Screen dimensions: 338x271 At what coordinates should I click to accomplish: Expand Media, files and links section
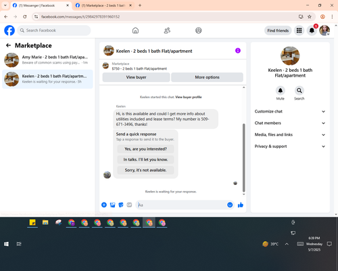click(290, 135)
